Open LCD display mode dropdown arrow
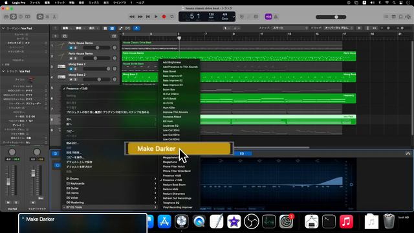The width and height of the screenshot is (414, 233). tap(234, 17)
